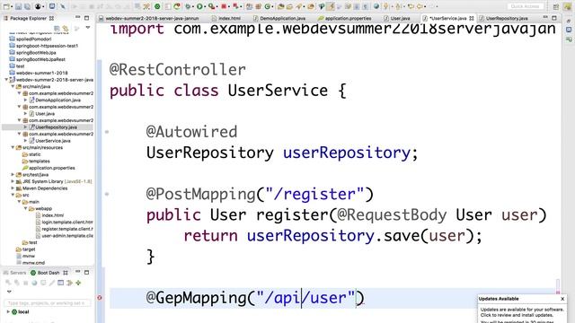Image resolution: width=575 pixels, height=323 pixels.
Task: Select the Boot Dash view tab
Action: (x=45, y=273)
